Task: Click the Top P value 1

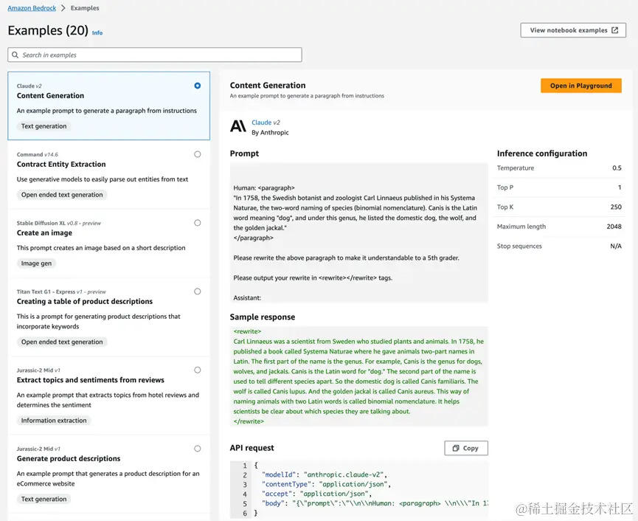Action: [x=620, y=187]
